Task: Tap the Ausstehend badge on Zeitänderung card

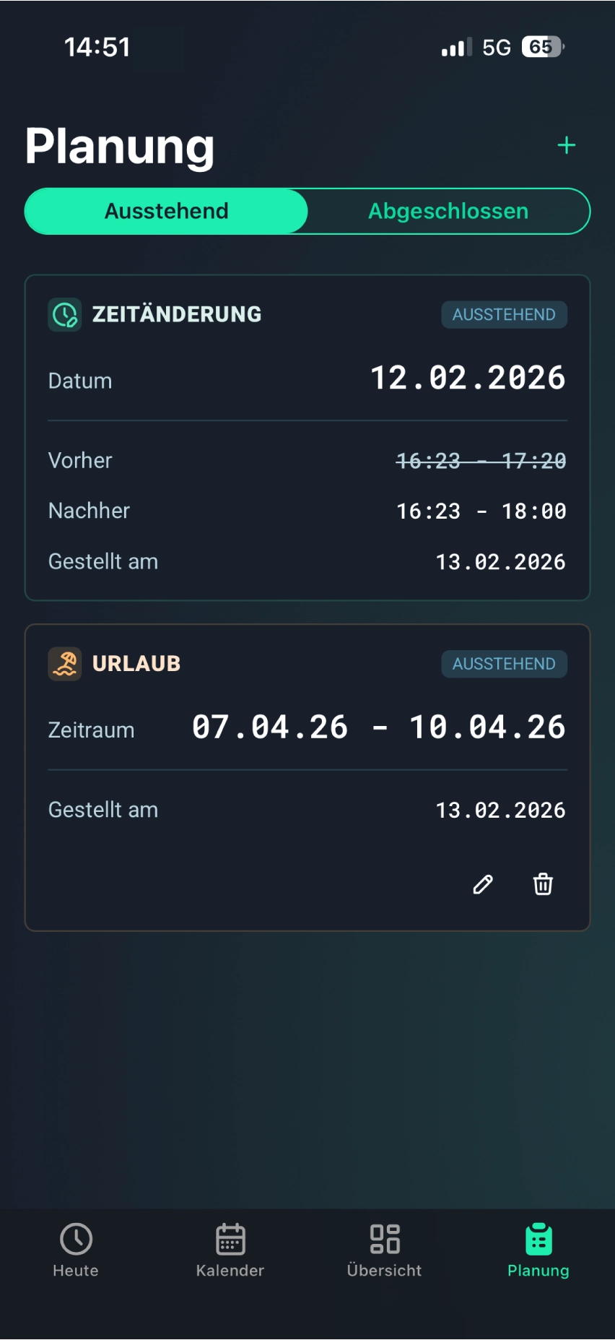Action: [x=504, y=315]
